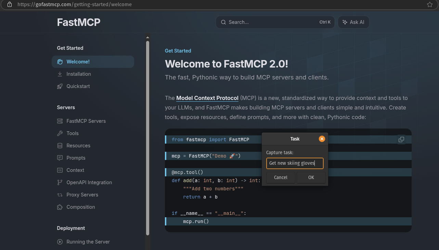Viewport: 439px width, 250px height.
Task: Open the Quickstart guide
Action: point(93,86)
